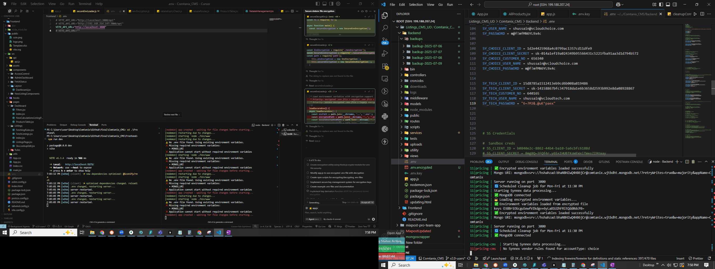Screen dimensions: 715x269
Task: Toggle bottom panel in VS Code title bar
Action: (668, 4)
